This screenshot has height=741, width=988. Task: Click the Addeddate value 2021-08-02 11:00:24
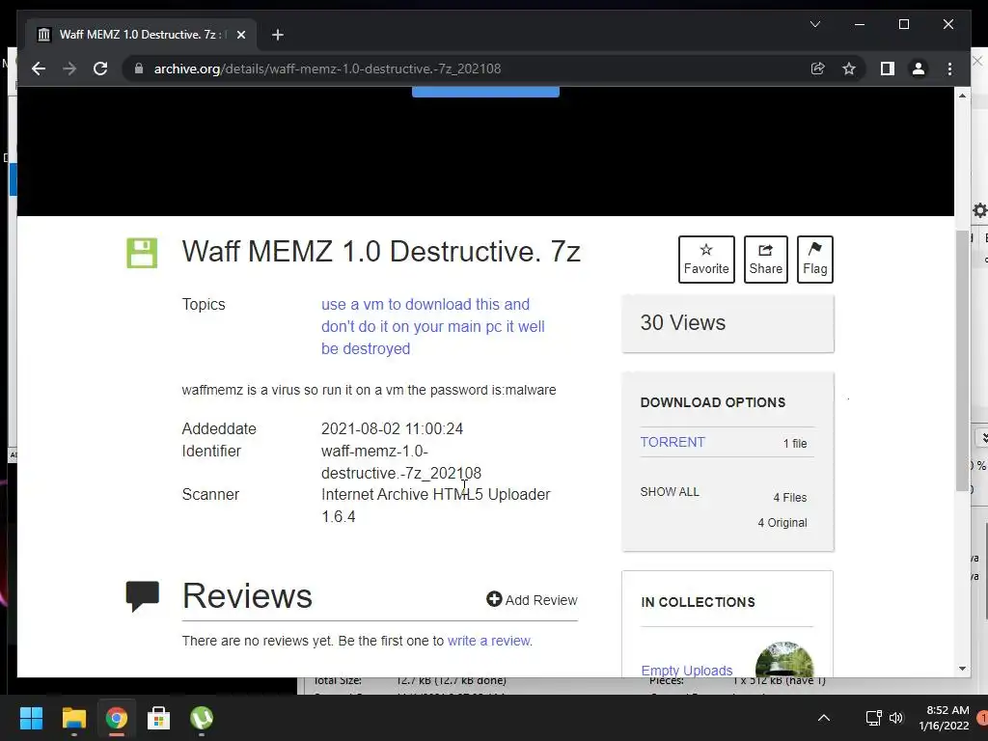click(x=392, y=429)
